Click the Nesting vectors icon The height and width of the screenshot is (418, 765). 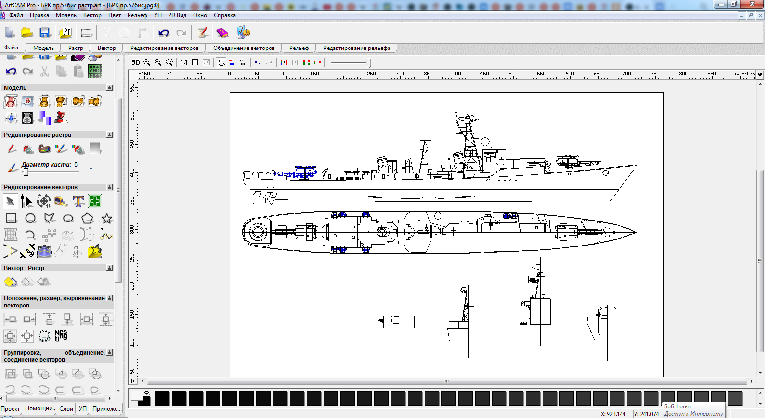(x=61, y=335)
